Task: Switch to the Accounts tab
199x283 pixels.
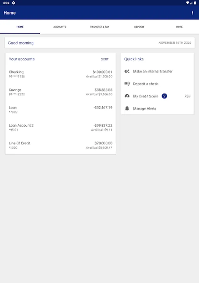Action: coord(60,27)
